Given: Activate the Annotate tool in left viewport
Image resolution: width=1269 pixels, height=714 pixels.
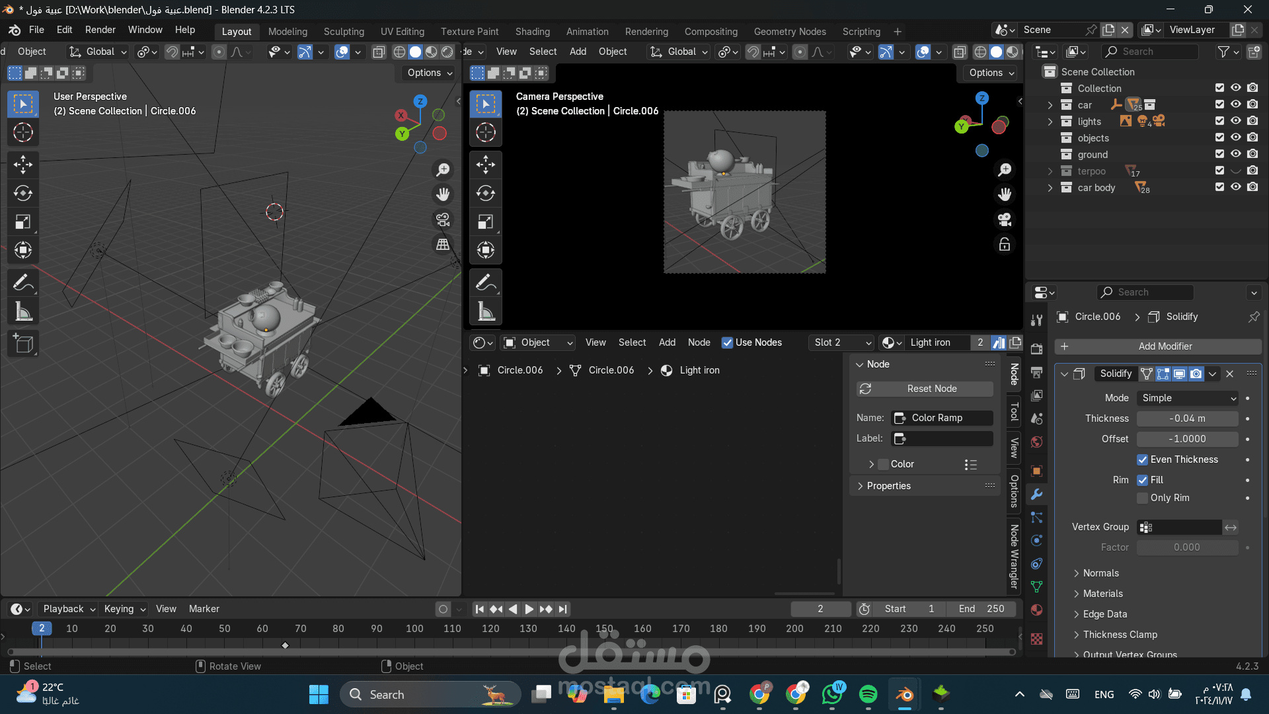Looking at the screenshot, I should point(23,283).
